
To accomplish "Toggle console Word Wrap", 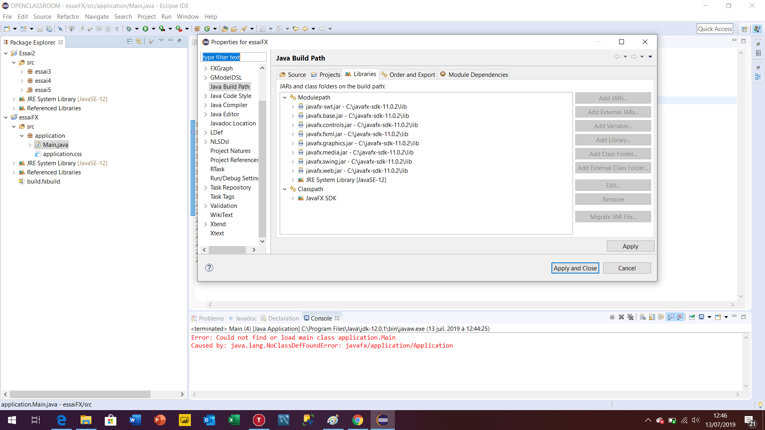I will (661, 317).
